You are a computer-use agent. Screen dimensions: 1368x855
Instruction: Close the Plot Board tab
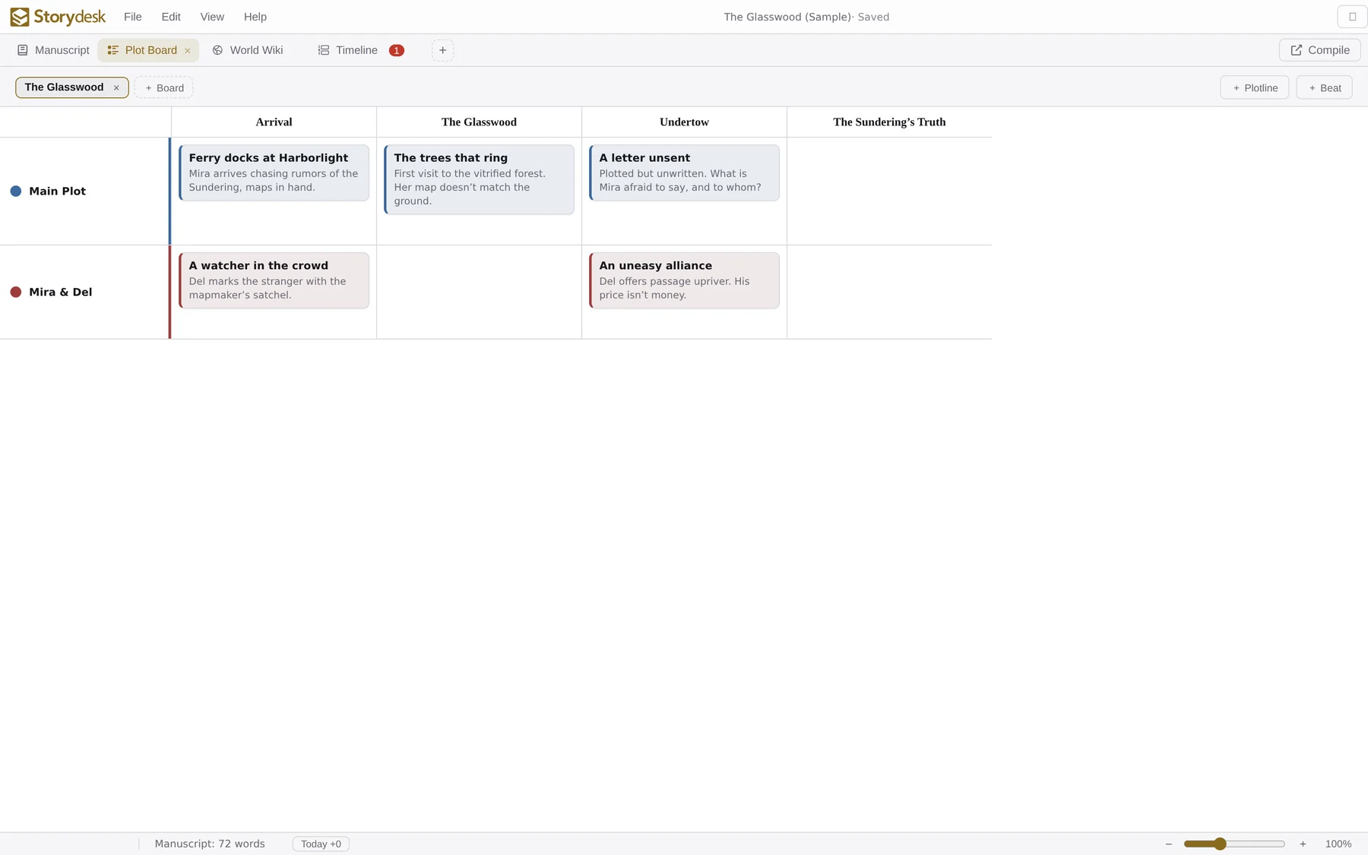(188, 51)
